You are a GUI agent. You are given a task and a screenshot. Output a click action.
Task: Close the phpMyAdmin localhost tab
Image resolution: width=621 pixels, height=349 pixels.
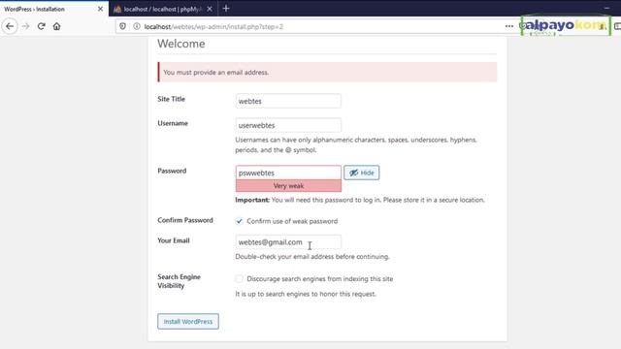point(210,9)
